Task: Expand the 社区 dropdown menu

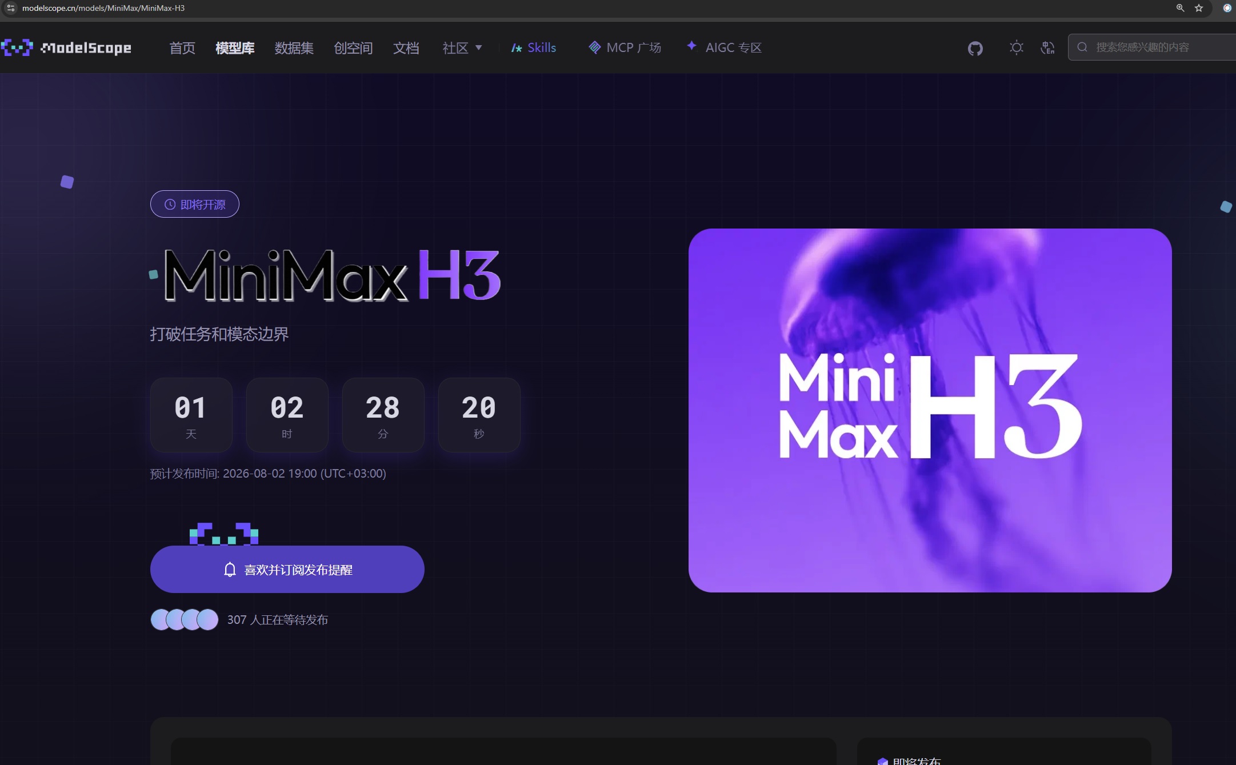Action: (462, 48)
